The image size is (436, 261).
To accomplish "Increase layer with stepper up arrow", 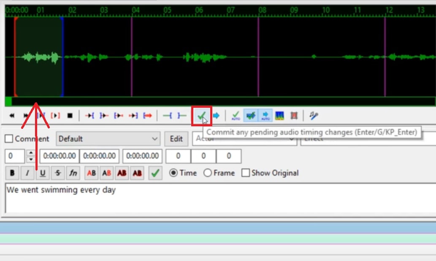I will point(31,152).
